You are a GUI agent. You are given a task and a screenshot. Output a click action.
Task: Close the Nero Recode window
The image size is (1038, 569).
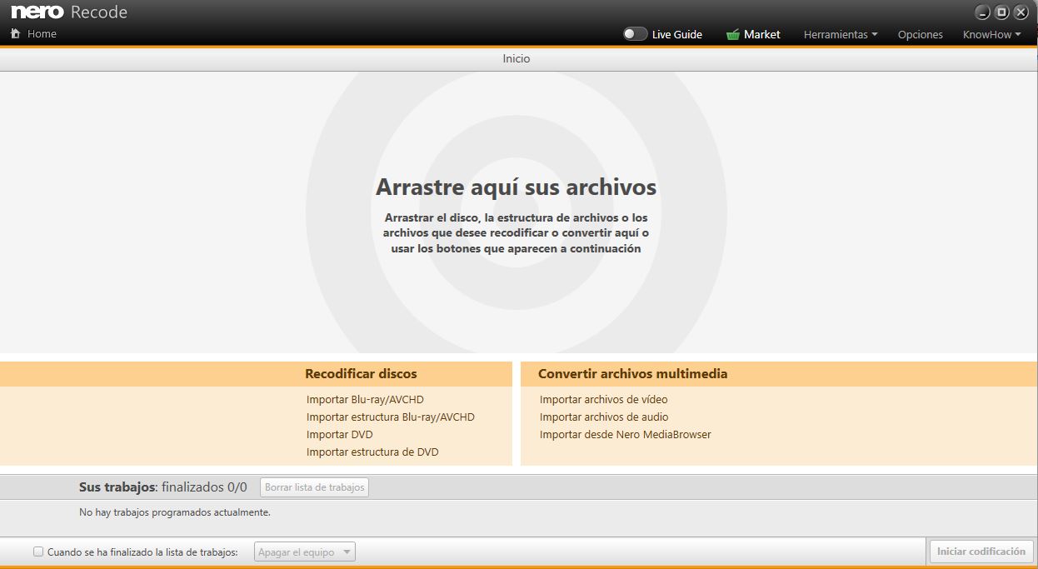(1021, 12)
